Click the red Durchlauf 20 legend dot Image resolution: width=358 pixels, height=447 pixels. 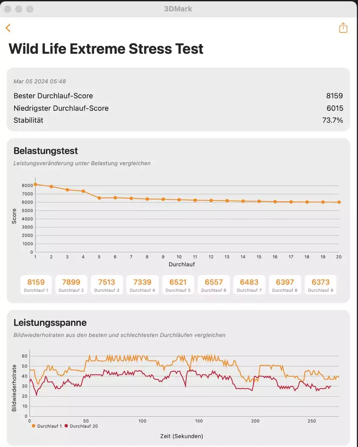click(66, 426)
